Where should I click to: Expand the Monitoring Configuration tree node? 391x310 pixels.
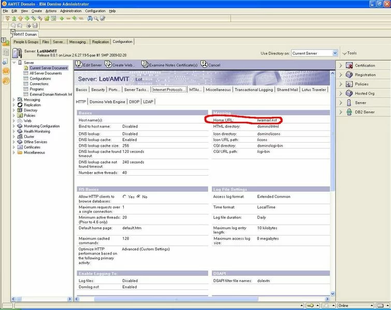tap(14, 126)
